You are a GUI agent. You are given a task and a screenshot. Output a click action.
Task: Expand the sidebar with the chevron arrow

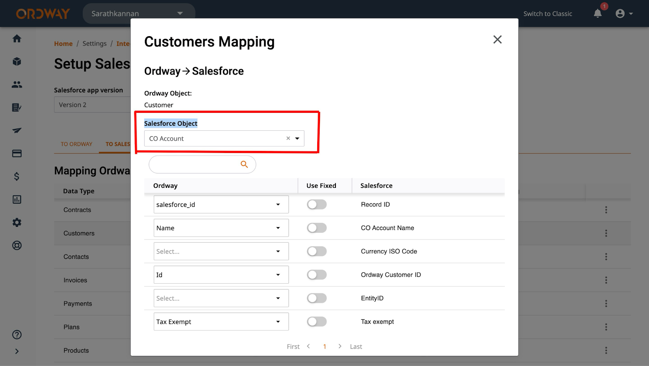(17, 351)
